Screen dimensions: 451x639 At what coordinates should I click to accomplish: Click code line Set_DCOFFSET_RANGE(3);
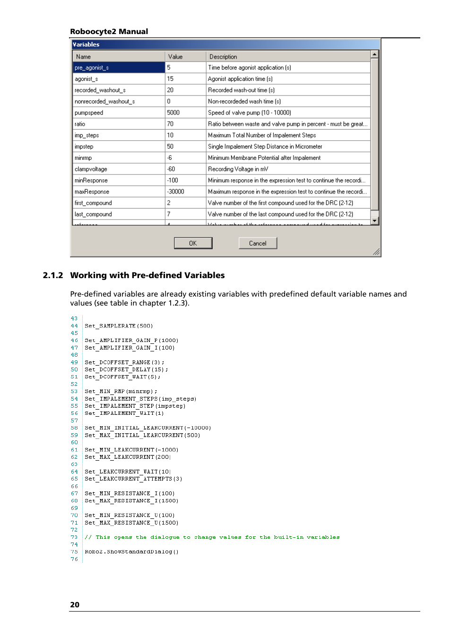point(124,362)
